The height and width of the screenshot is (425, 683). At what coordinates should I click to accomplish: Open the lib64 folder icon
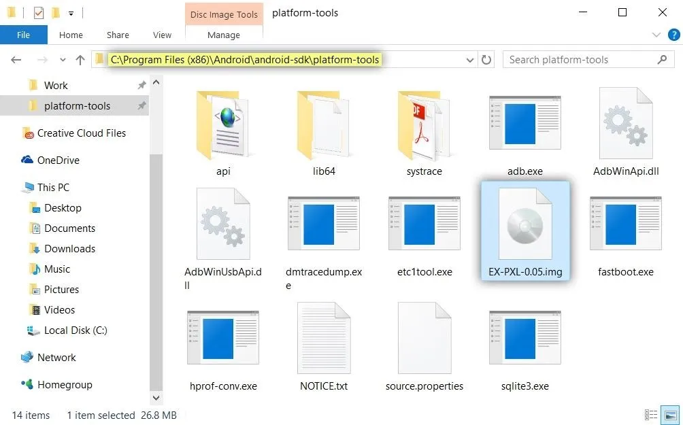pyautogui.click(x=324, y=125)
